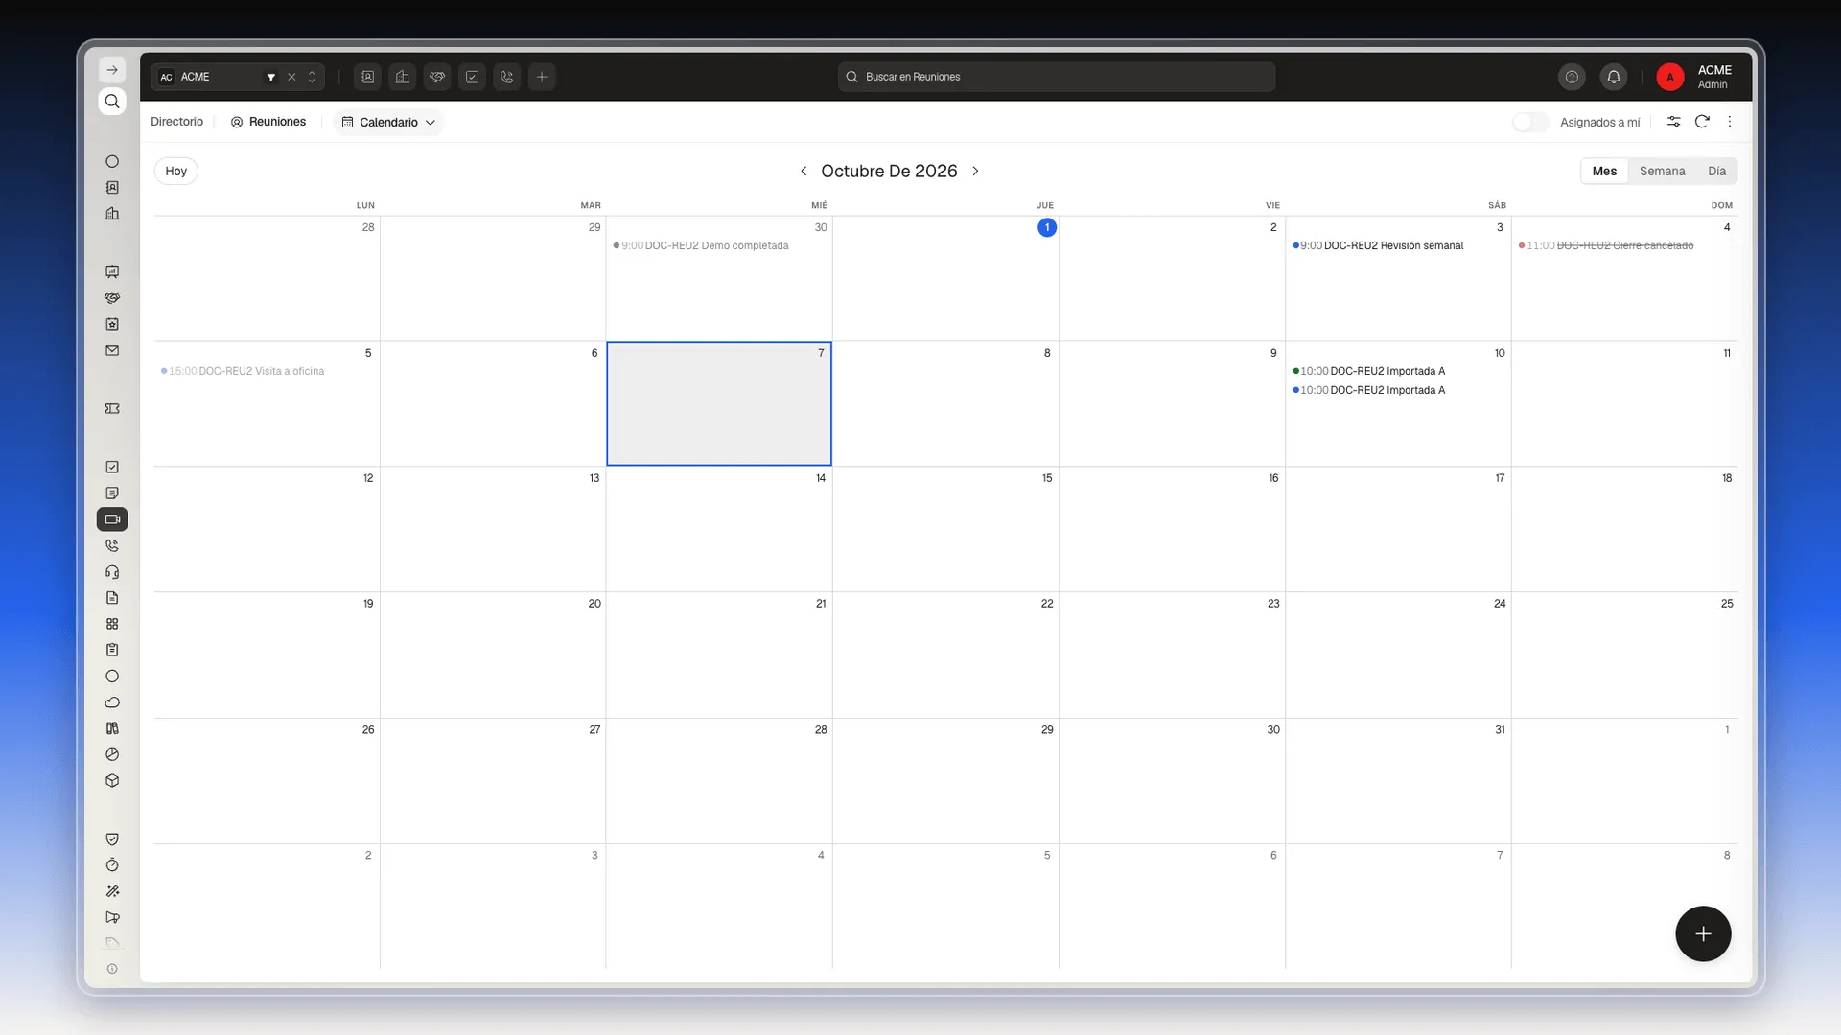Image resolution: width=1841 pixels, height=1035 pixels.
Task: Go to the next month
Action: point(975,171)
